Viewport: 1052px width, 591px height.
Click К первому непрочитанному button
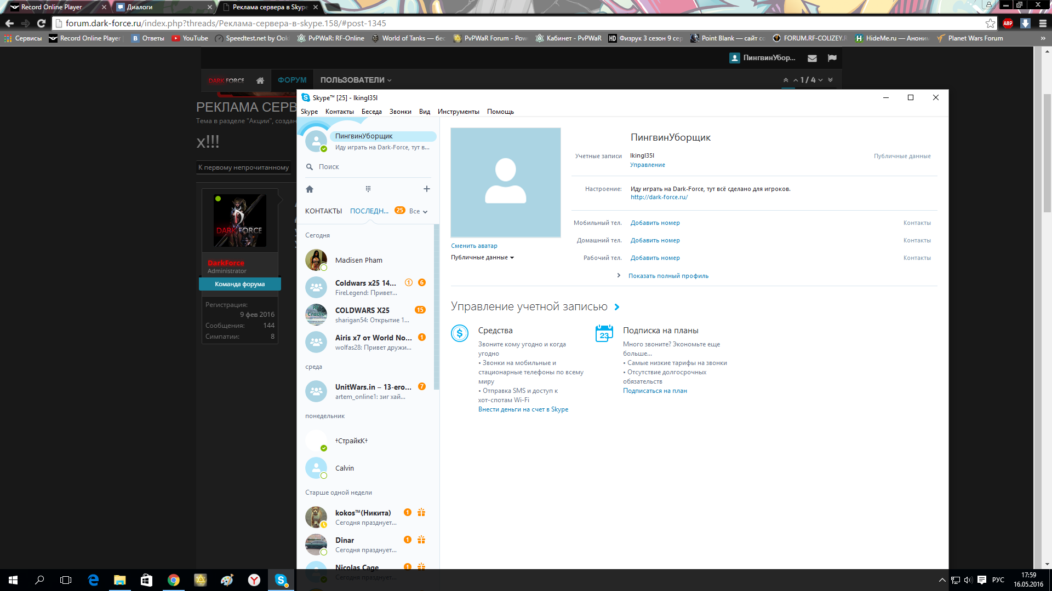244,167
